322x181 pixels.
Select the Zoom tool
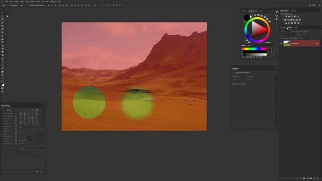[x=2, y=75]
